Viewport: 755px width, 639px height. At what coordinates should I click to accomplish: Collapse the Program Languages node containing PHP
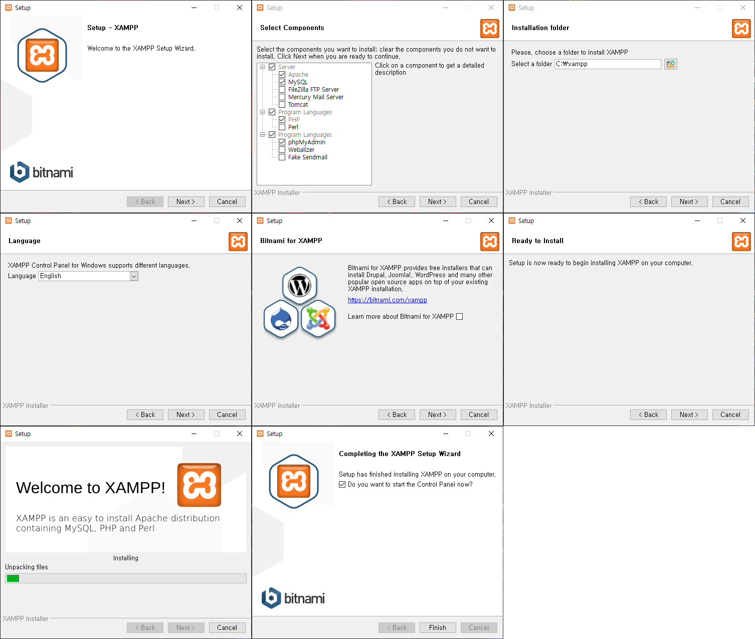(262, 112)
